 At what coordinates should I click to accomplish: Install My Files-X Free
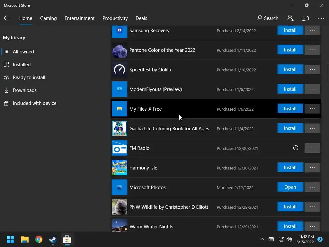290,109
